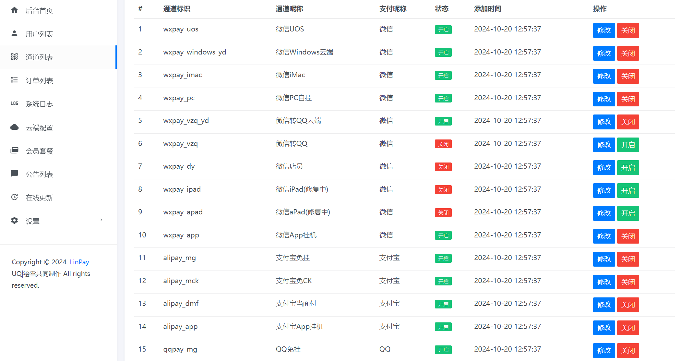Image resolution: width=681 pixels, height=361 pixels.
Task: Open 云端配置 menu item
Action: [x=58, y=127]
